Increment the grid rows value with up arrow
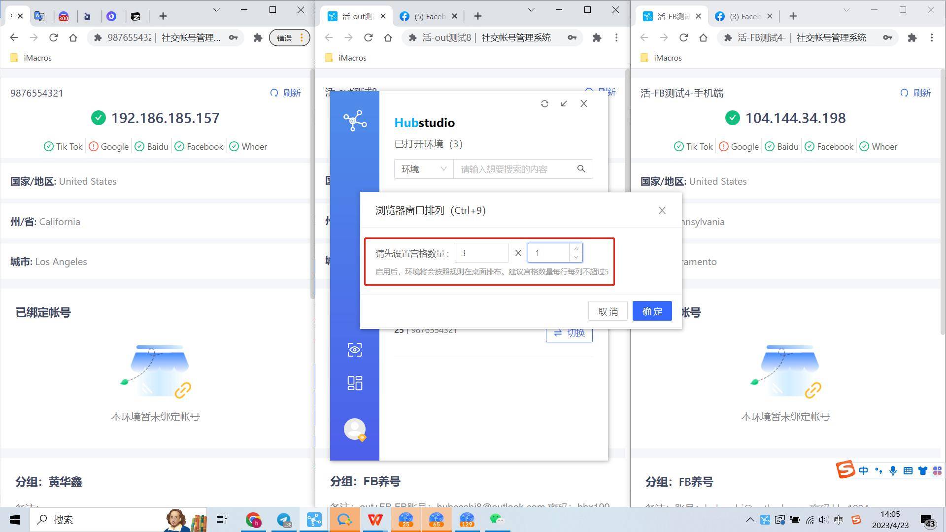This screenshot has width=946, height=532. coord(576,248)
